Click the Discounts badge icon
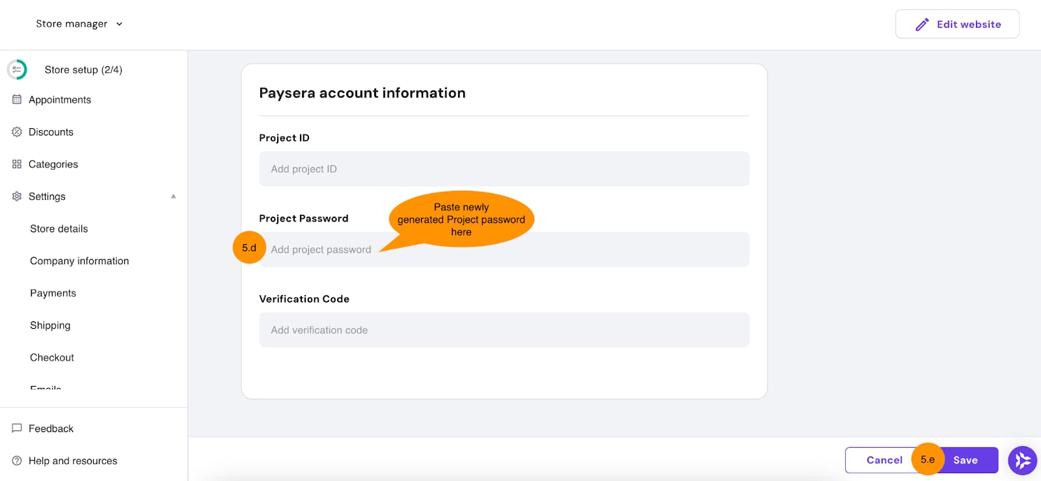Viewport: 1041px width, 481px height. (17, 132)
